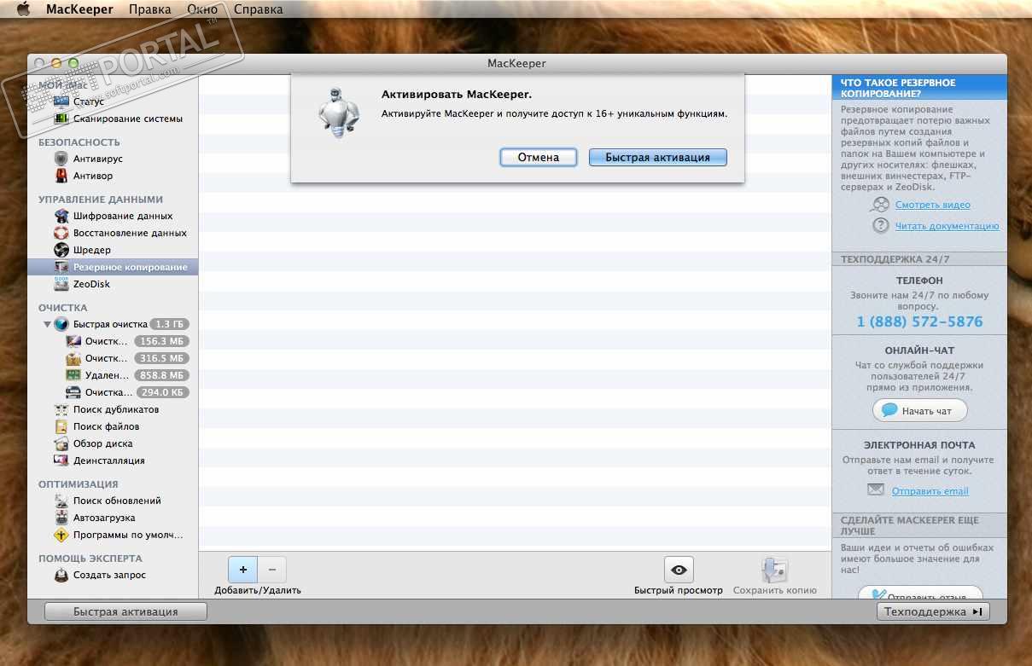Click the БЕЗОПАСНОСТЬ section header
The image size is (1032, 666).
79,142
